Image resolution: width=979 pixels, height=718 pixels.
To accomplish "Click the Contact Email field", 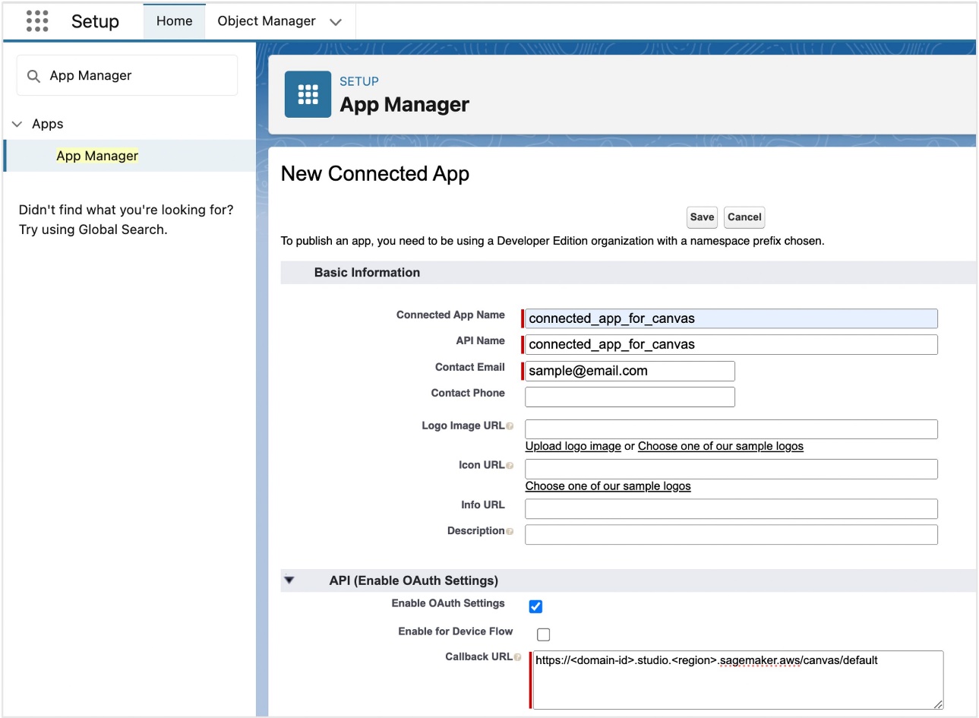I will click(630, 371).
